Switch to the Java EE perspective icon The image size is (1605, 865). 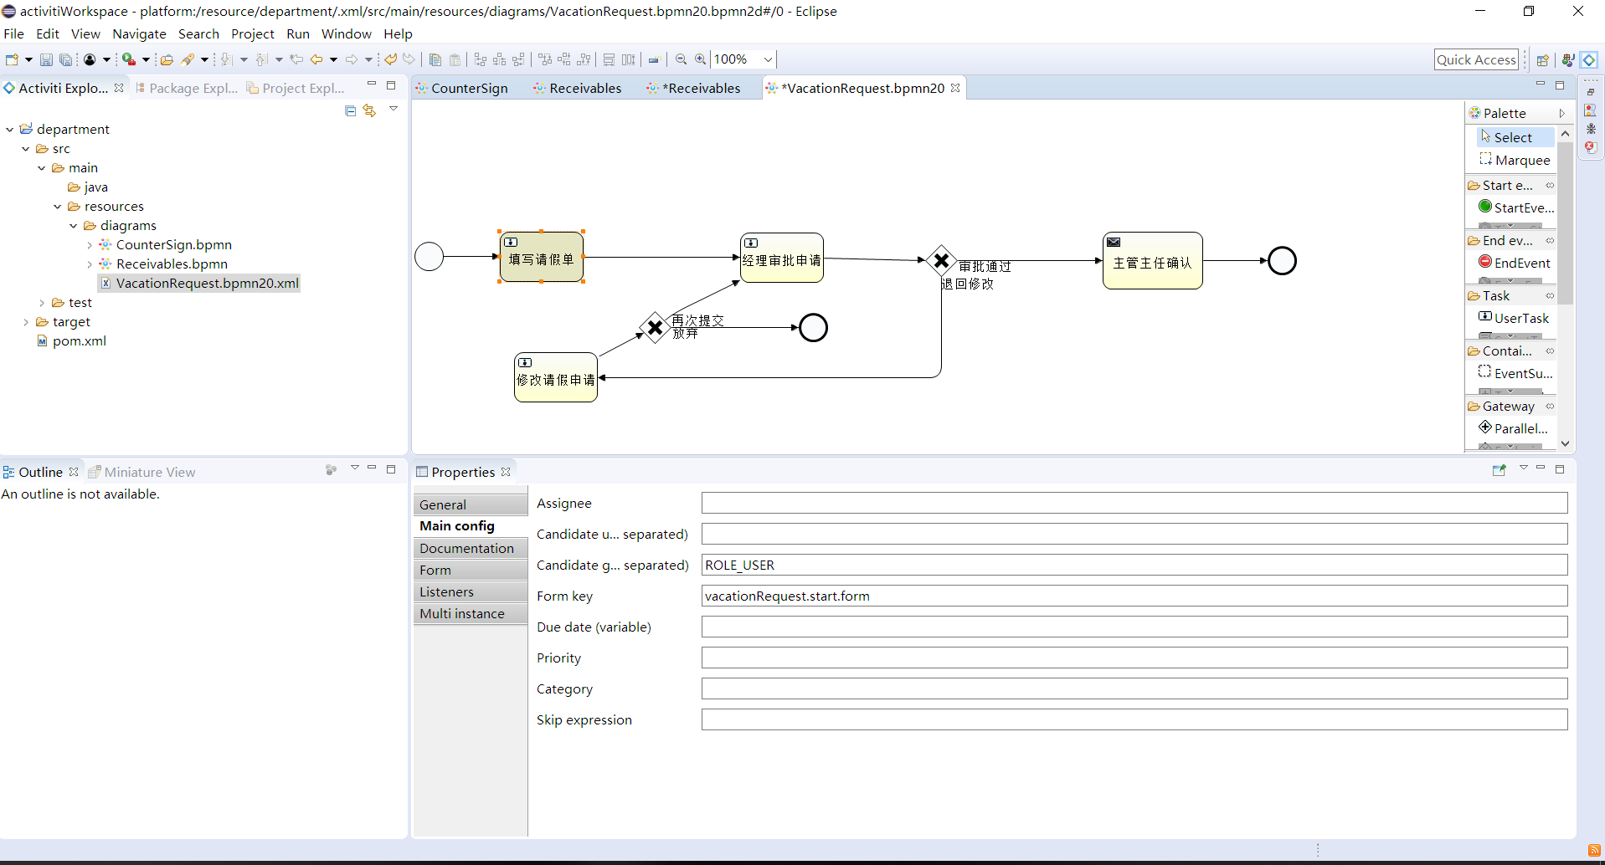pos(1567,59)
